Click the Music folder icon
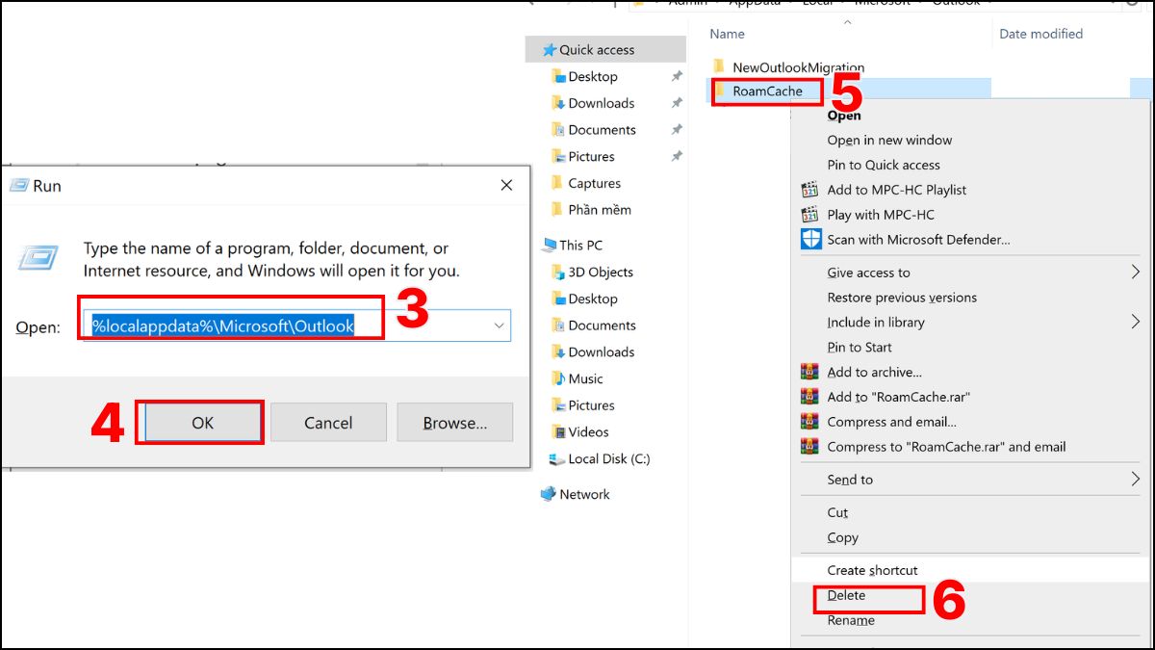 [557, 378]
